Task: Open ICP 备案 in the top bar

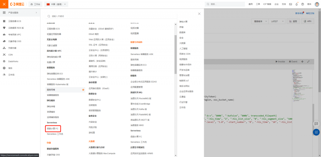Action: pyautogui.click(x=267, y=4)
